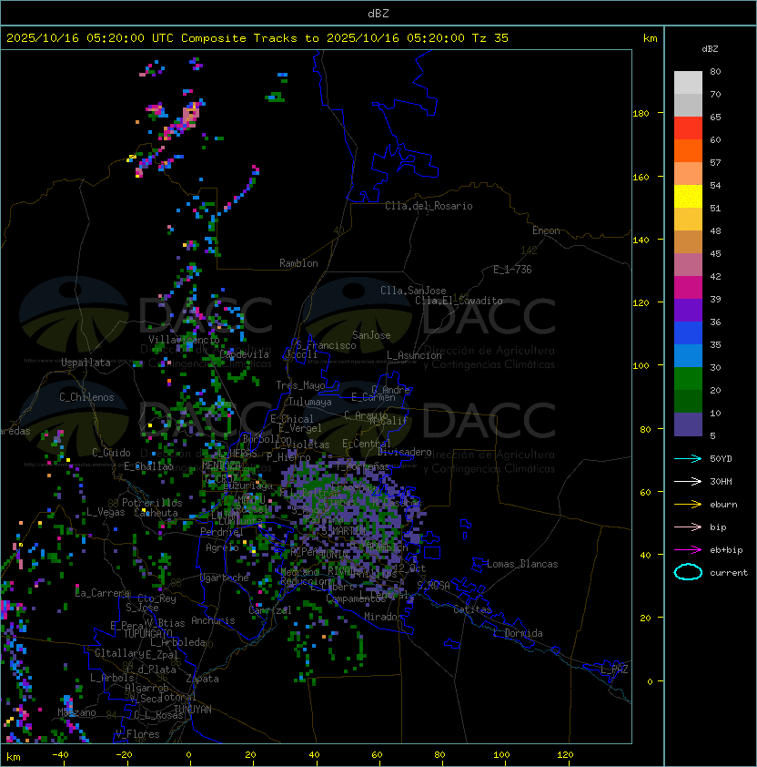Choose the 42 dBZ magenta swatch
This screenshot has width=757, height=767.
coord(688,287)
